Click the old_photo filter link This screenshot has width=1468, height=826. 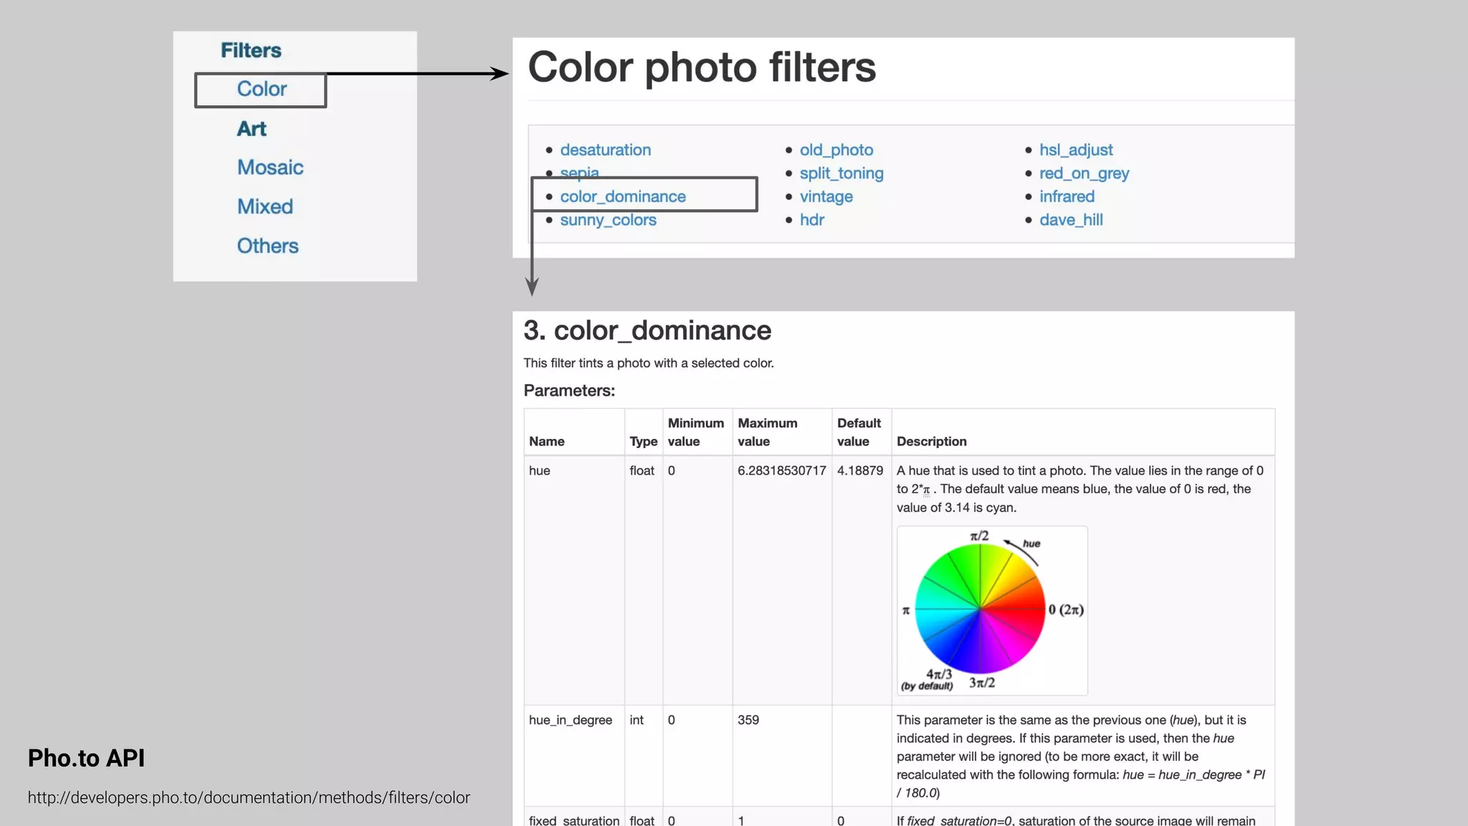tap(836, 150)
